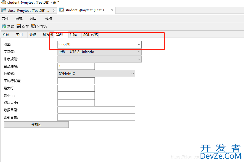This screenshot has width=244, height=162.
Task: Click the 键块大小 input field
Action: 76,103
